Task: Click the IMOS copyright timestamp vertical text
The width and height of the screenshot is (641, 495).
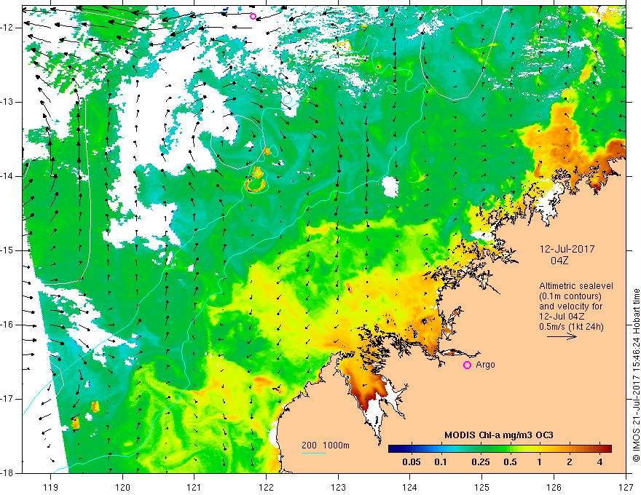Action: [x=636, y=375]
